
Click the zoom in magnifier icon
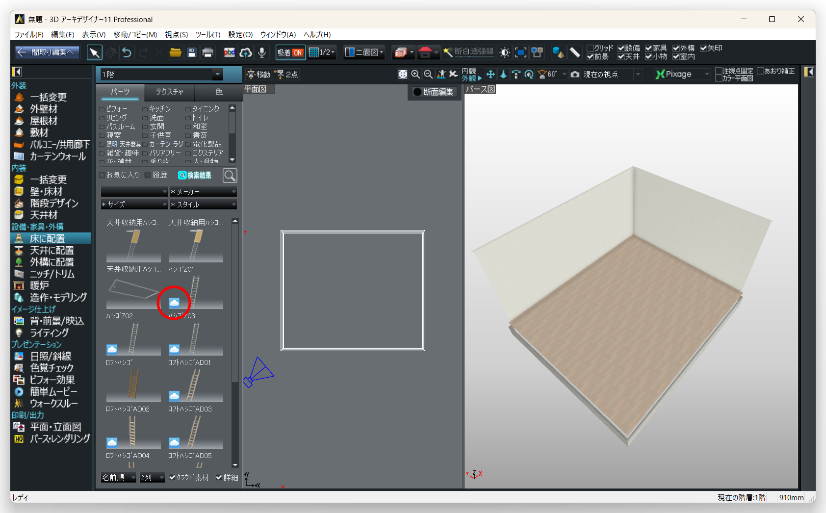[415, 74]
